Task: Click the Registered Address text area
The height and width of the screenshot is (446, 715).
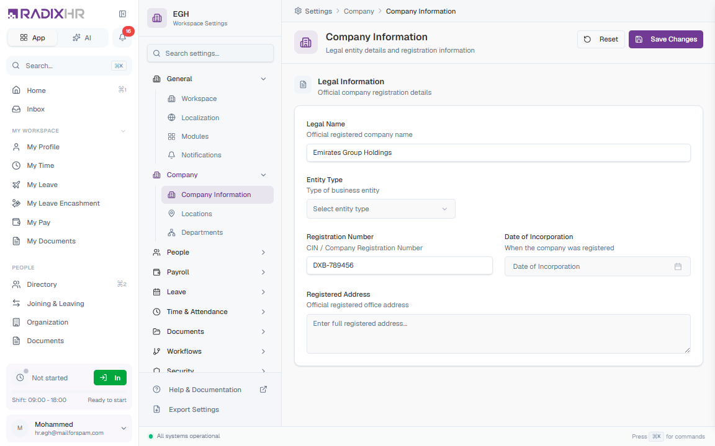Action: (x=498, y=334)
